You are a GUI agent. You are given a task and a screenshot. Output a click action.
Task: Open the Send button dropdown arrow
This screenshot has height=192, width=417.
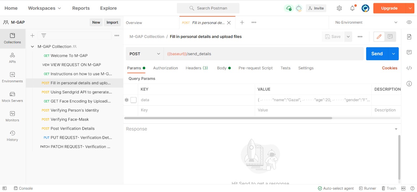pyautogui.click(x=394, y=54)
